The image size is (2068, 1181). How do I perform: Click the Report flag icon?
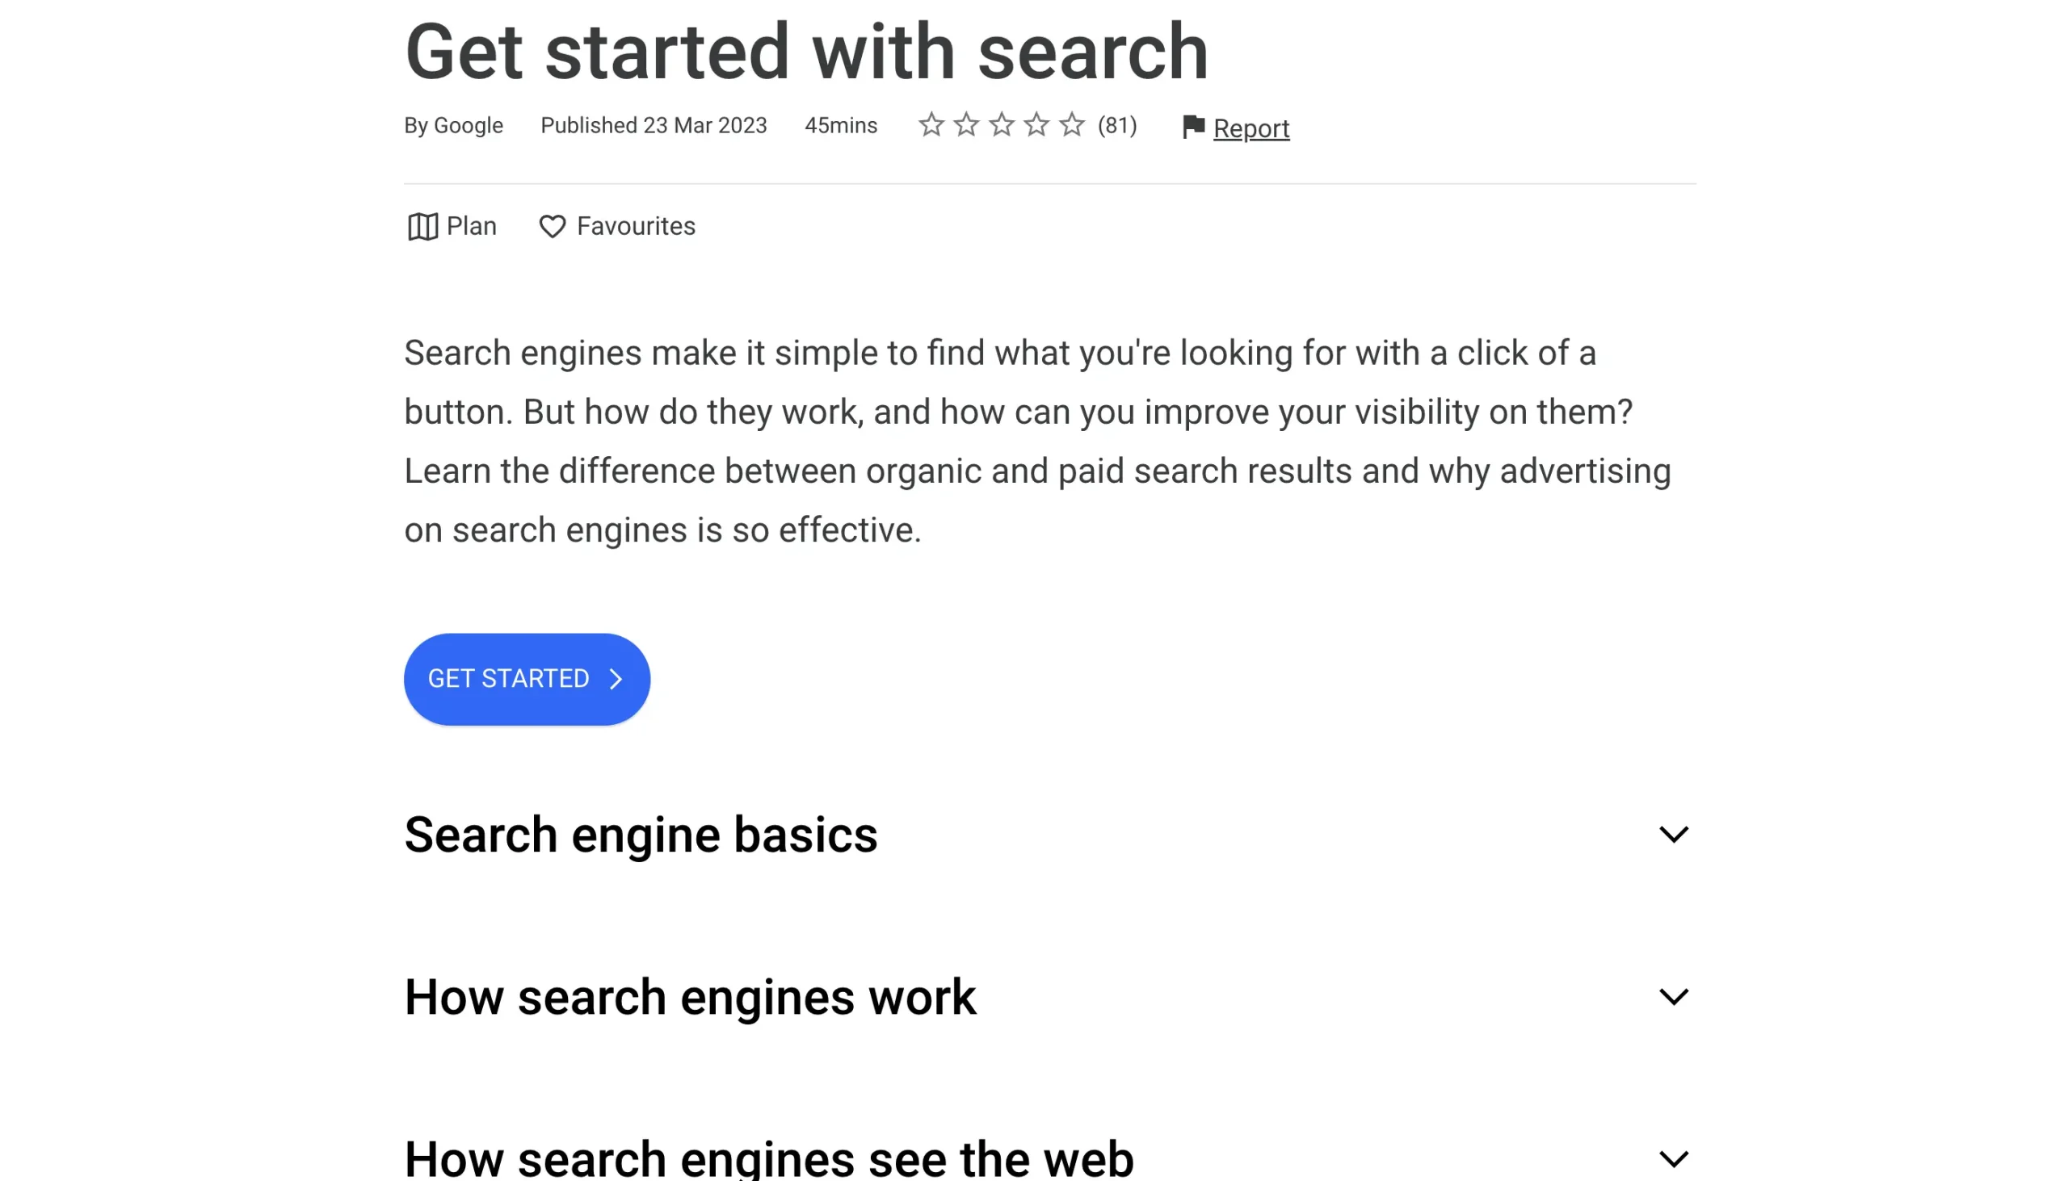coord(1192,128)
